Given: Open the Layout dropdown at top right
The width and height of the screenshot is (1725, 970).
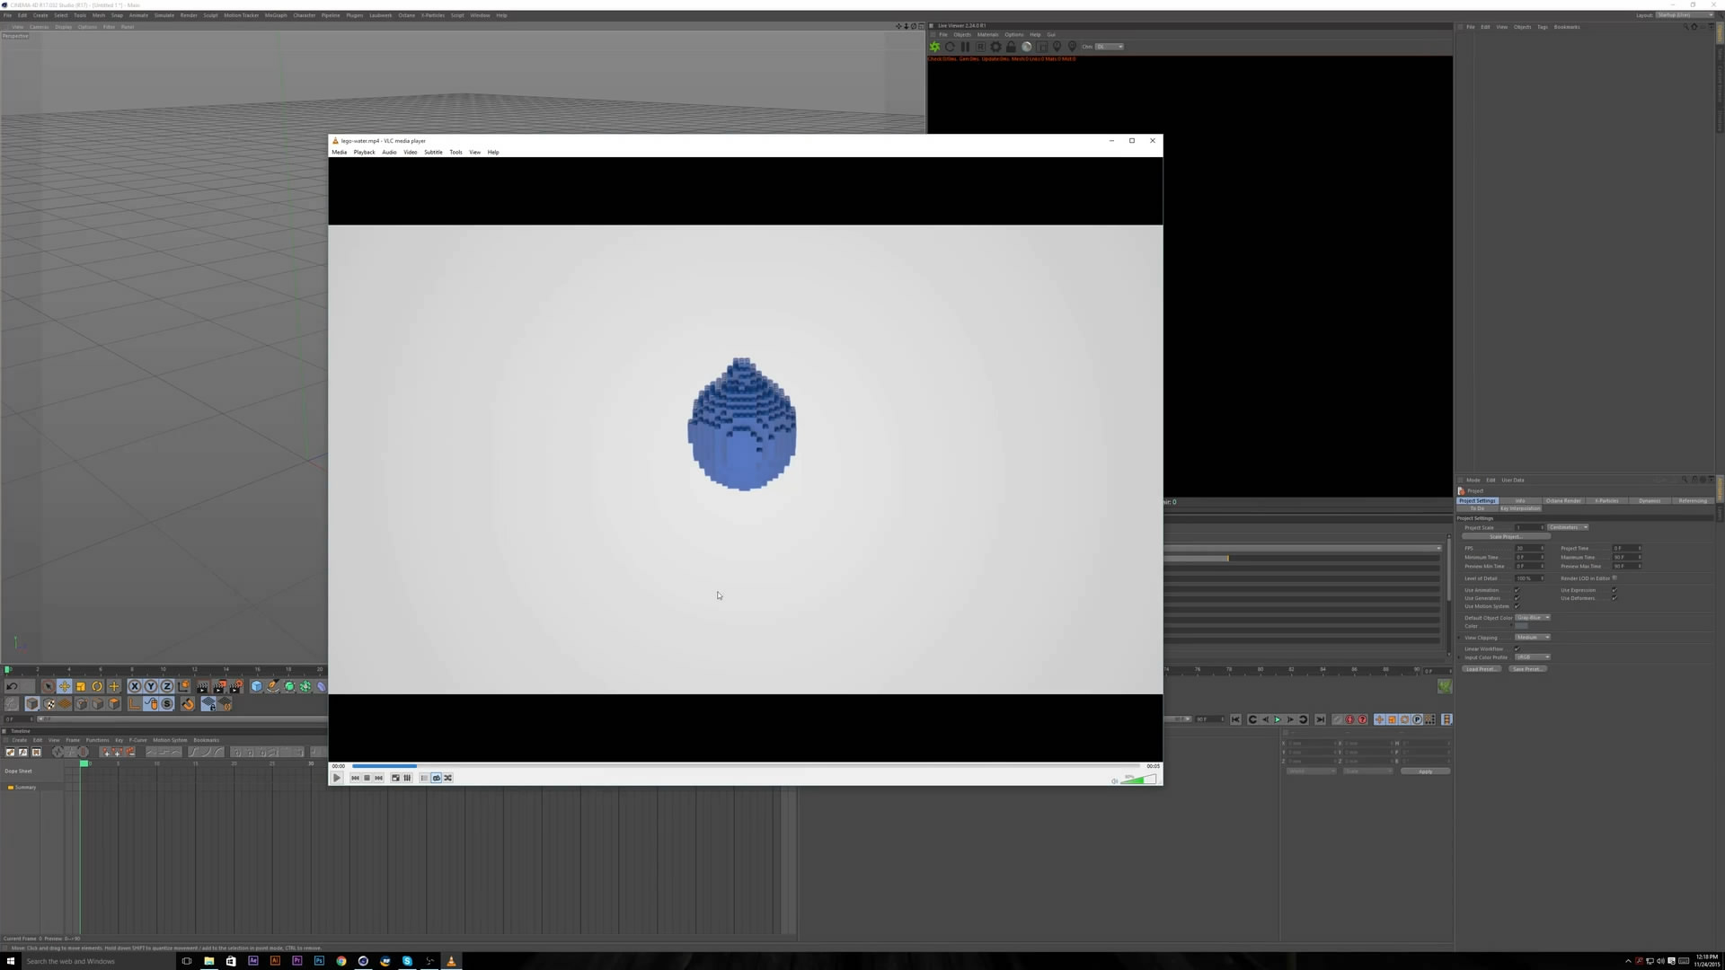Looking at the screenshot, I should coord(1685,15).
